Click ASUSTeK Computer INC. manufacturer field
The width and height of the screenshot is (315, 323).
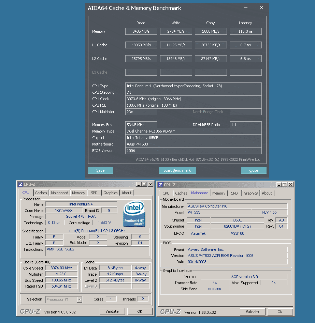(x=237, y=206)
